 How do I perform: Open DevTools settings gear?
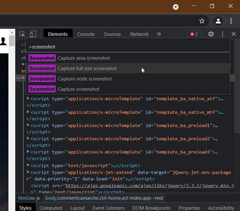click(211, 34)
